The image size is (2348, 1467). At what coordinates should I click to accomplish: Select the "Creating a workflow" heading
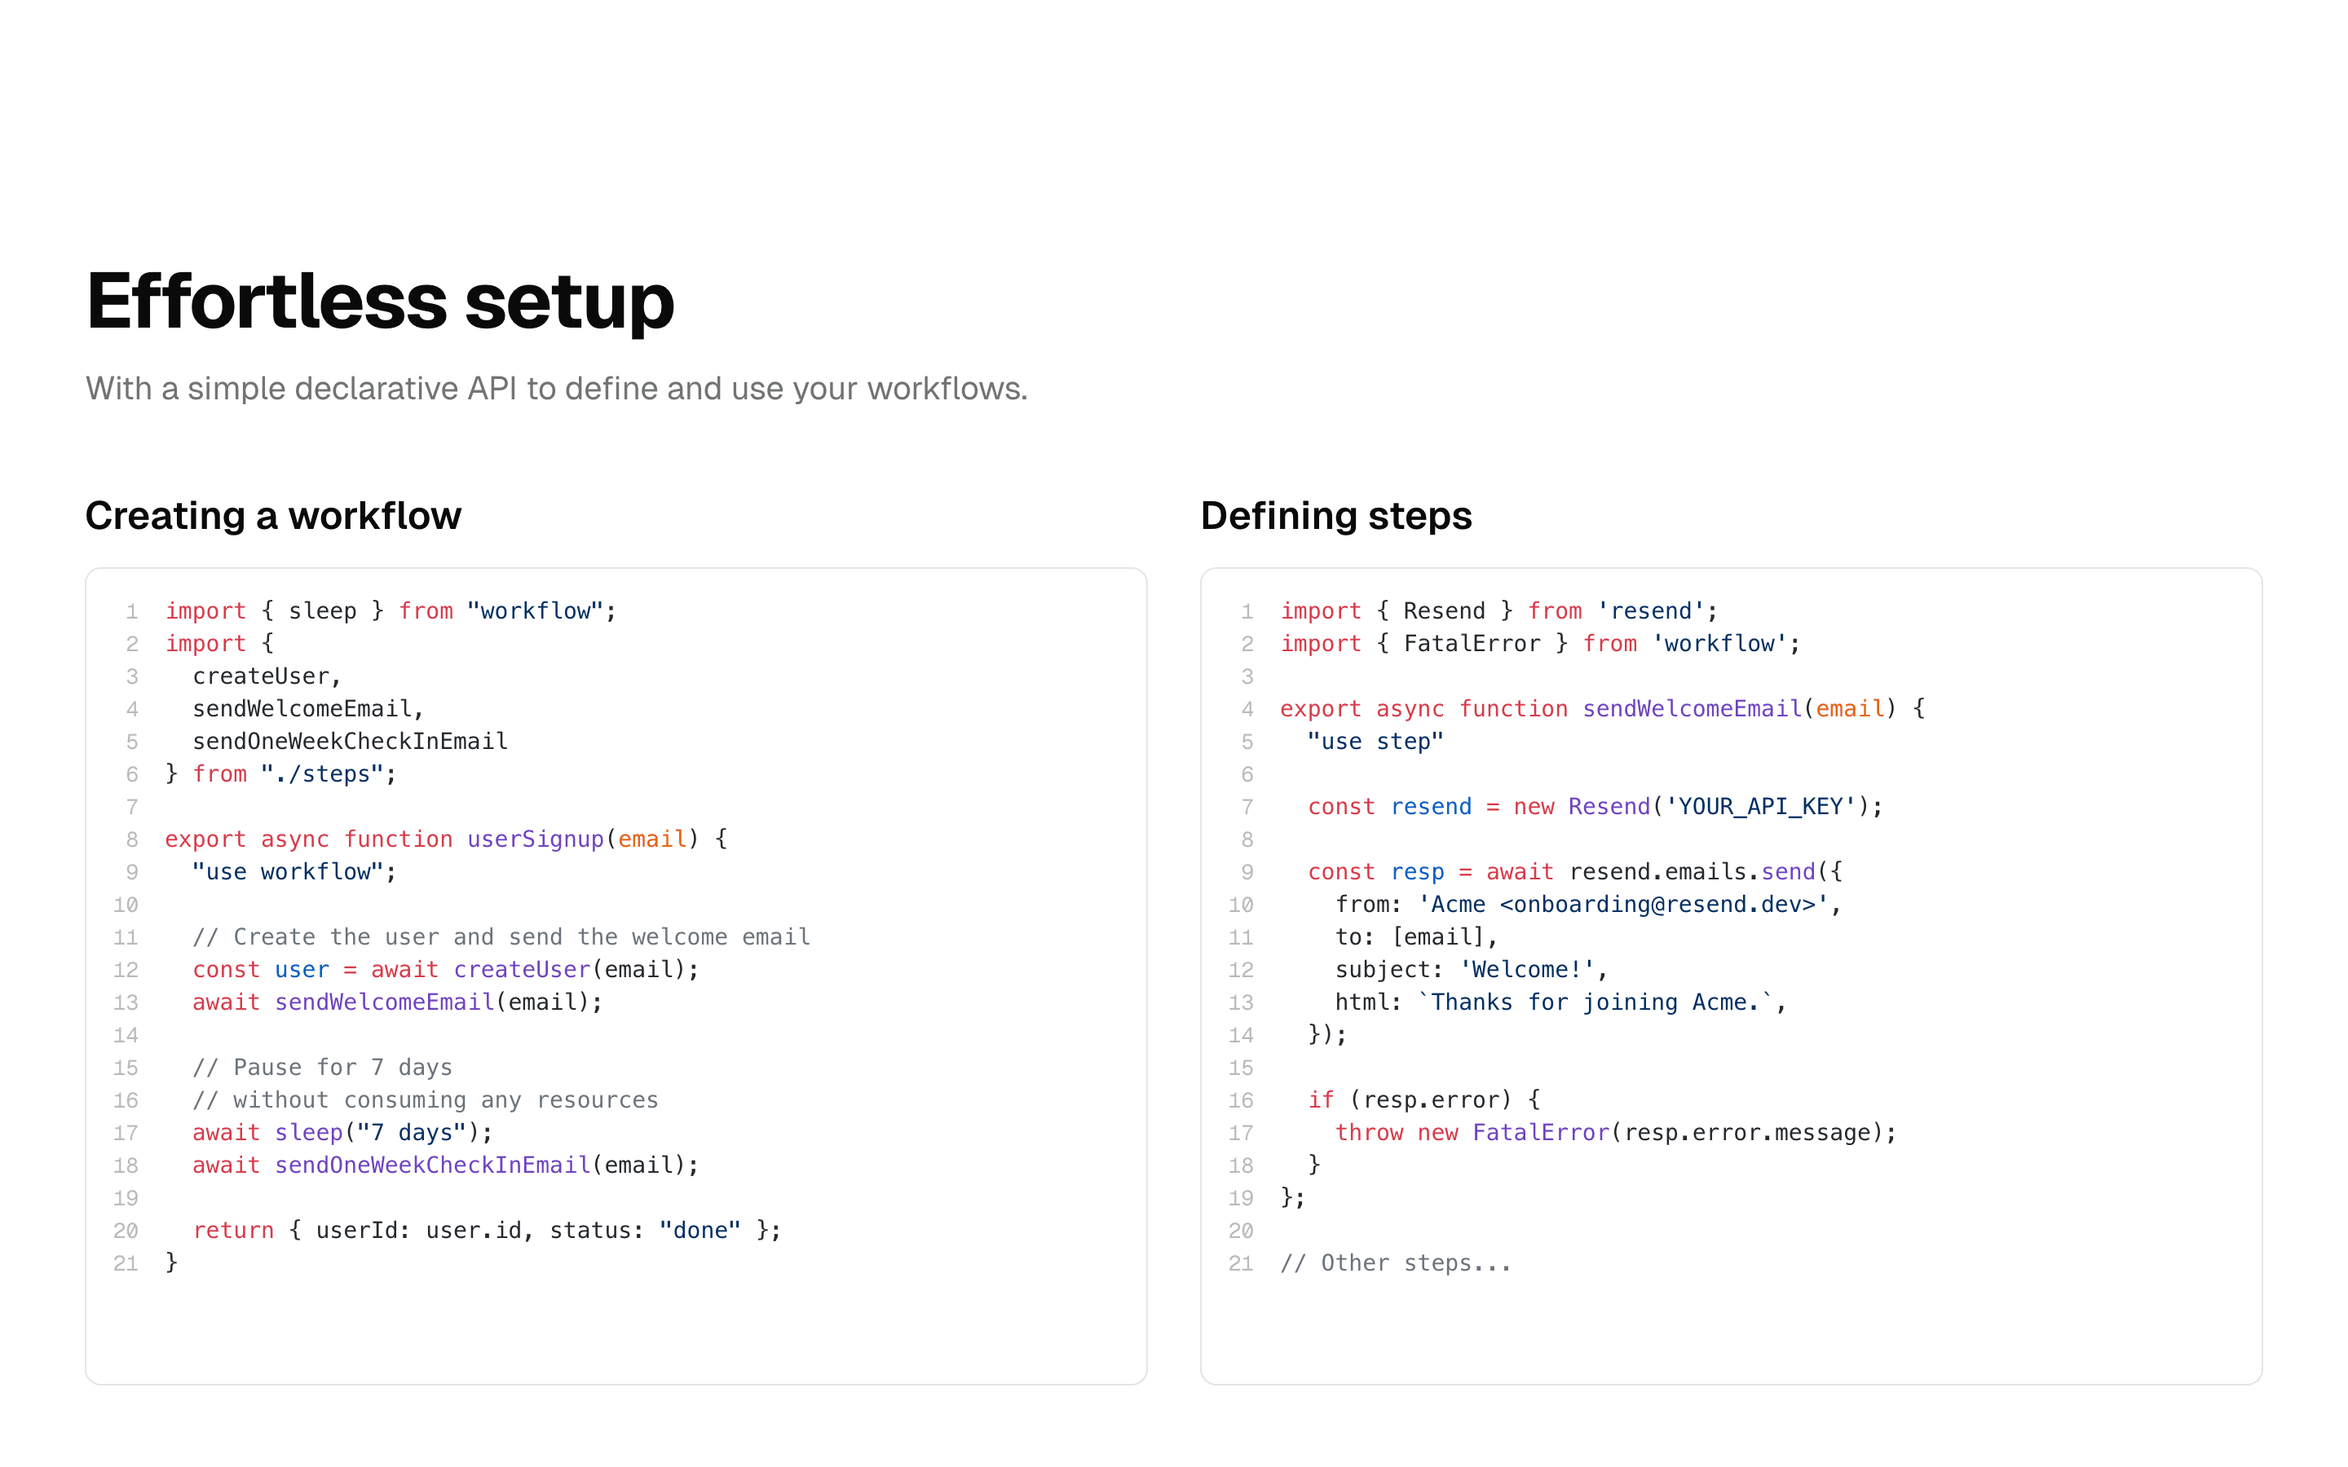274,515
